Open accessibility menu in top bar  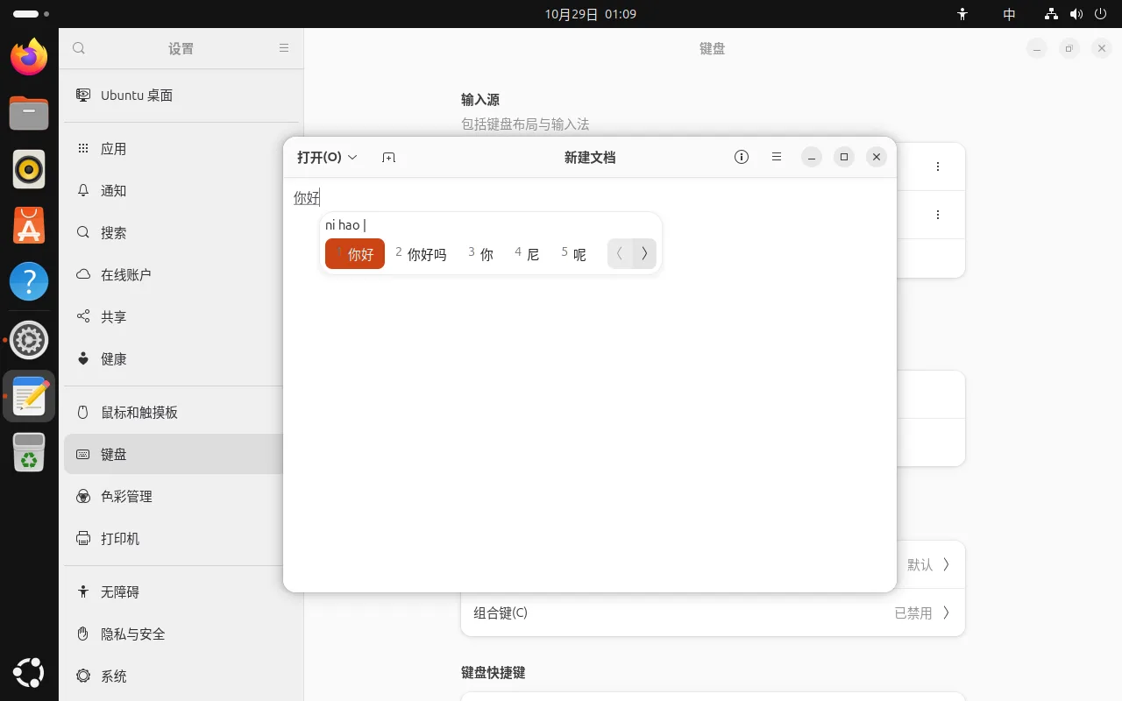(962, 14)
